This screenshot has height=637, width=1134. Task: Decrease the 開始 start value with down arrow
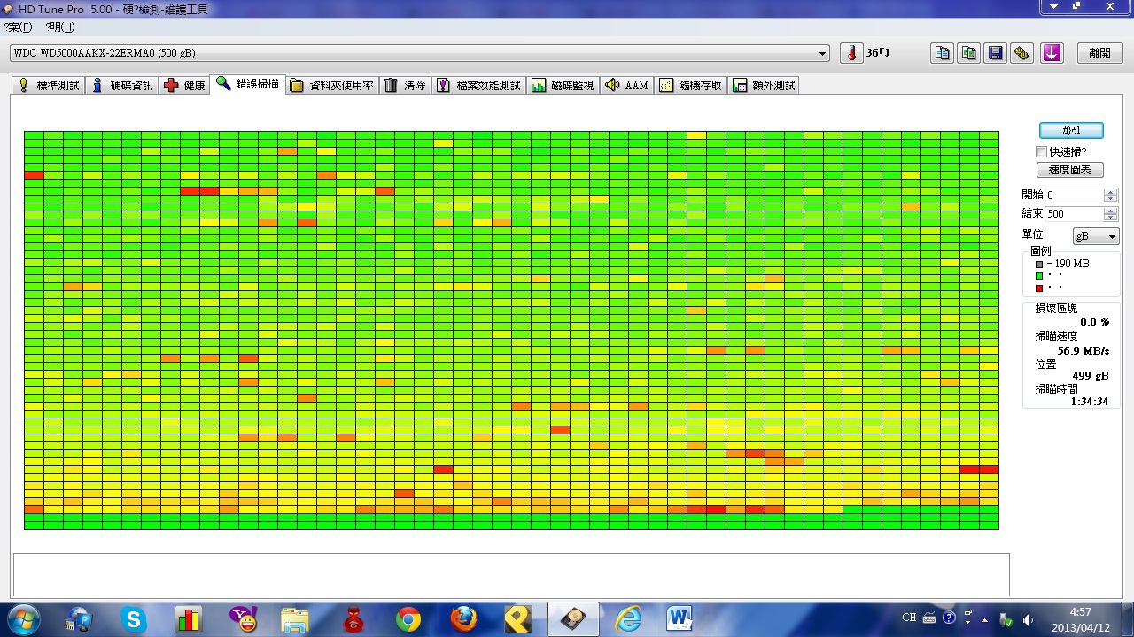(x=1111, y=198)
